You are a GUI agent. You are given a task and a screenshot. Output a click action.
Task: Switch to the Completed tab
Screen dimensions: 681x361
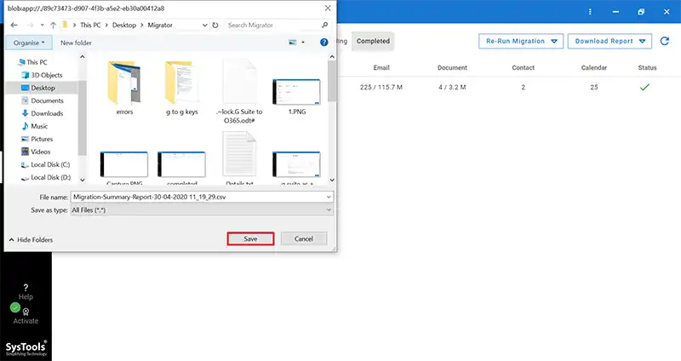point(373,41)
